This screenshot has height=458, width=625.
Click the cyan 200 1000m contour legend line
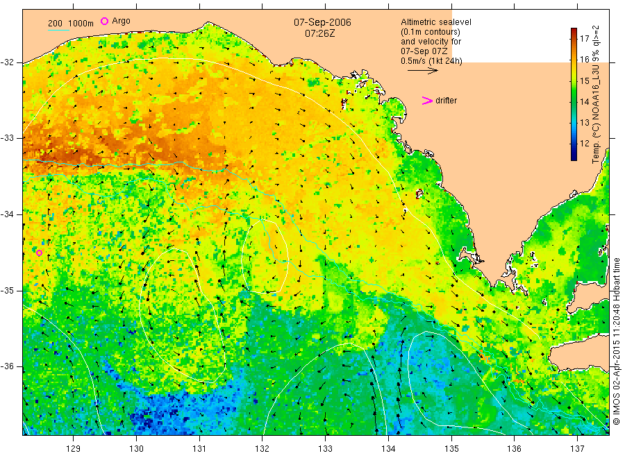pos(58,29)
